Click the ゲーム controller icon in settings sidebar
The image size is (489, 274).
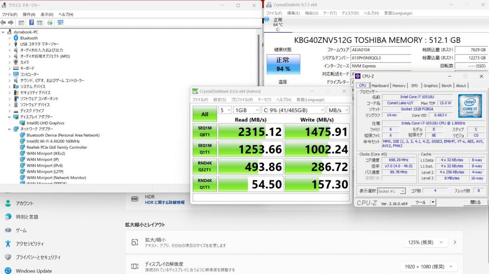pyautogui.click(x=8, y=230)
